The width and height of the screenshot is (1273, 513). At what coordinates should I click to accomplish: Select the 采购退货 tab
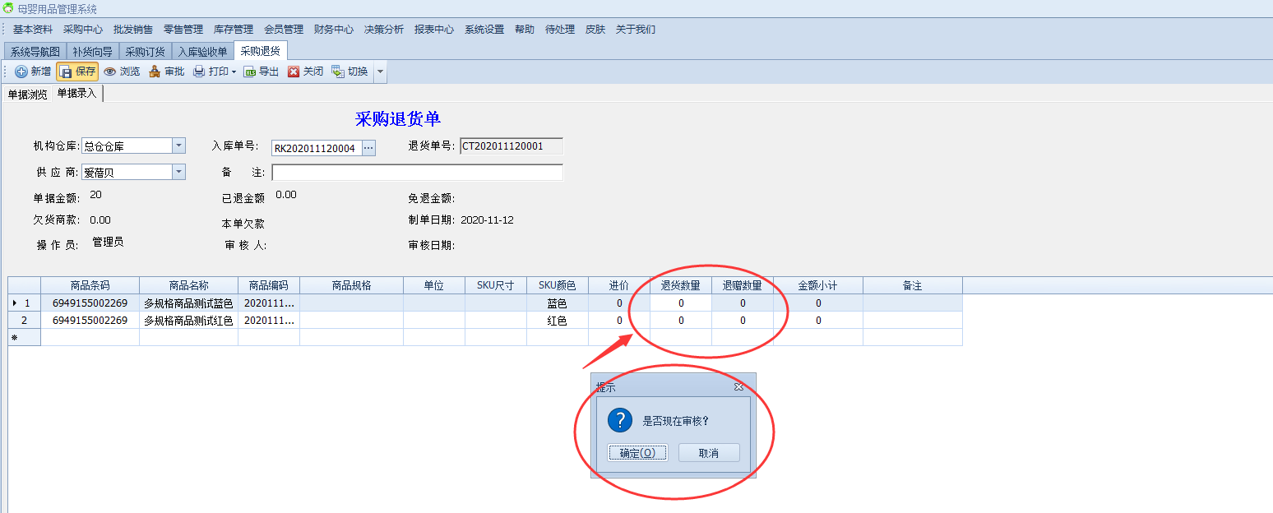pos(261,51)
